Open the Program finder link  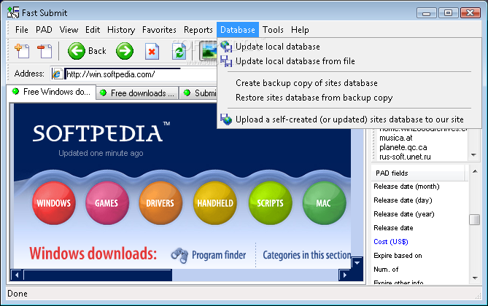click(x=219, y=255)
